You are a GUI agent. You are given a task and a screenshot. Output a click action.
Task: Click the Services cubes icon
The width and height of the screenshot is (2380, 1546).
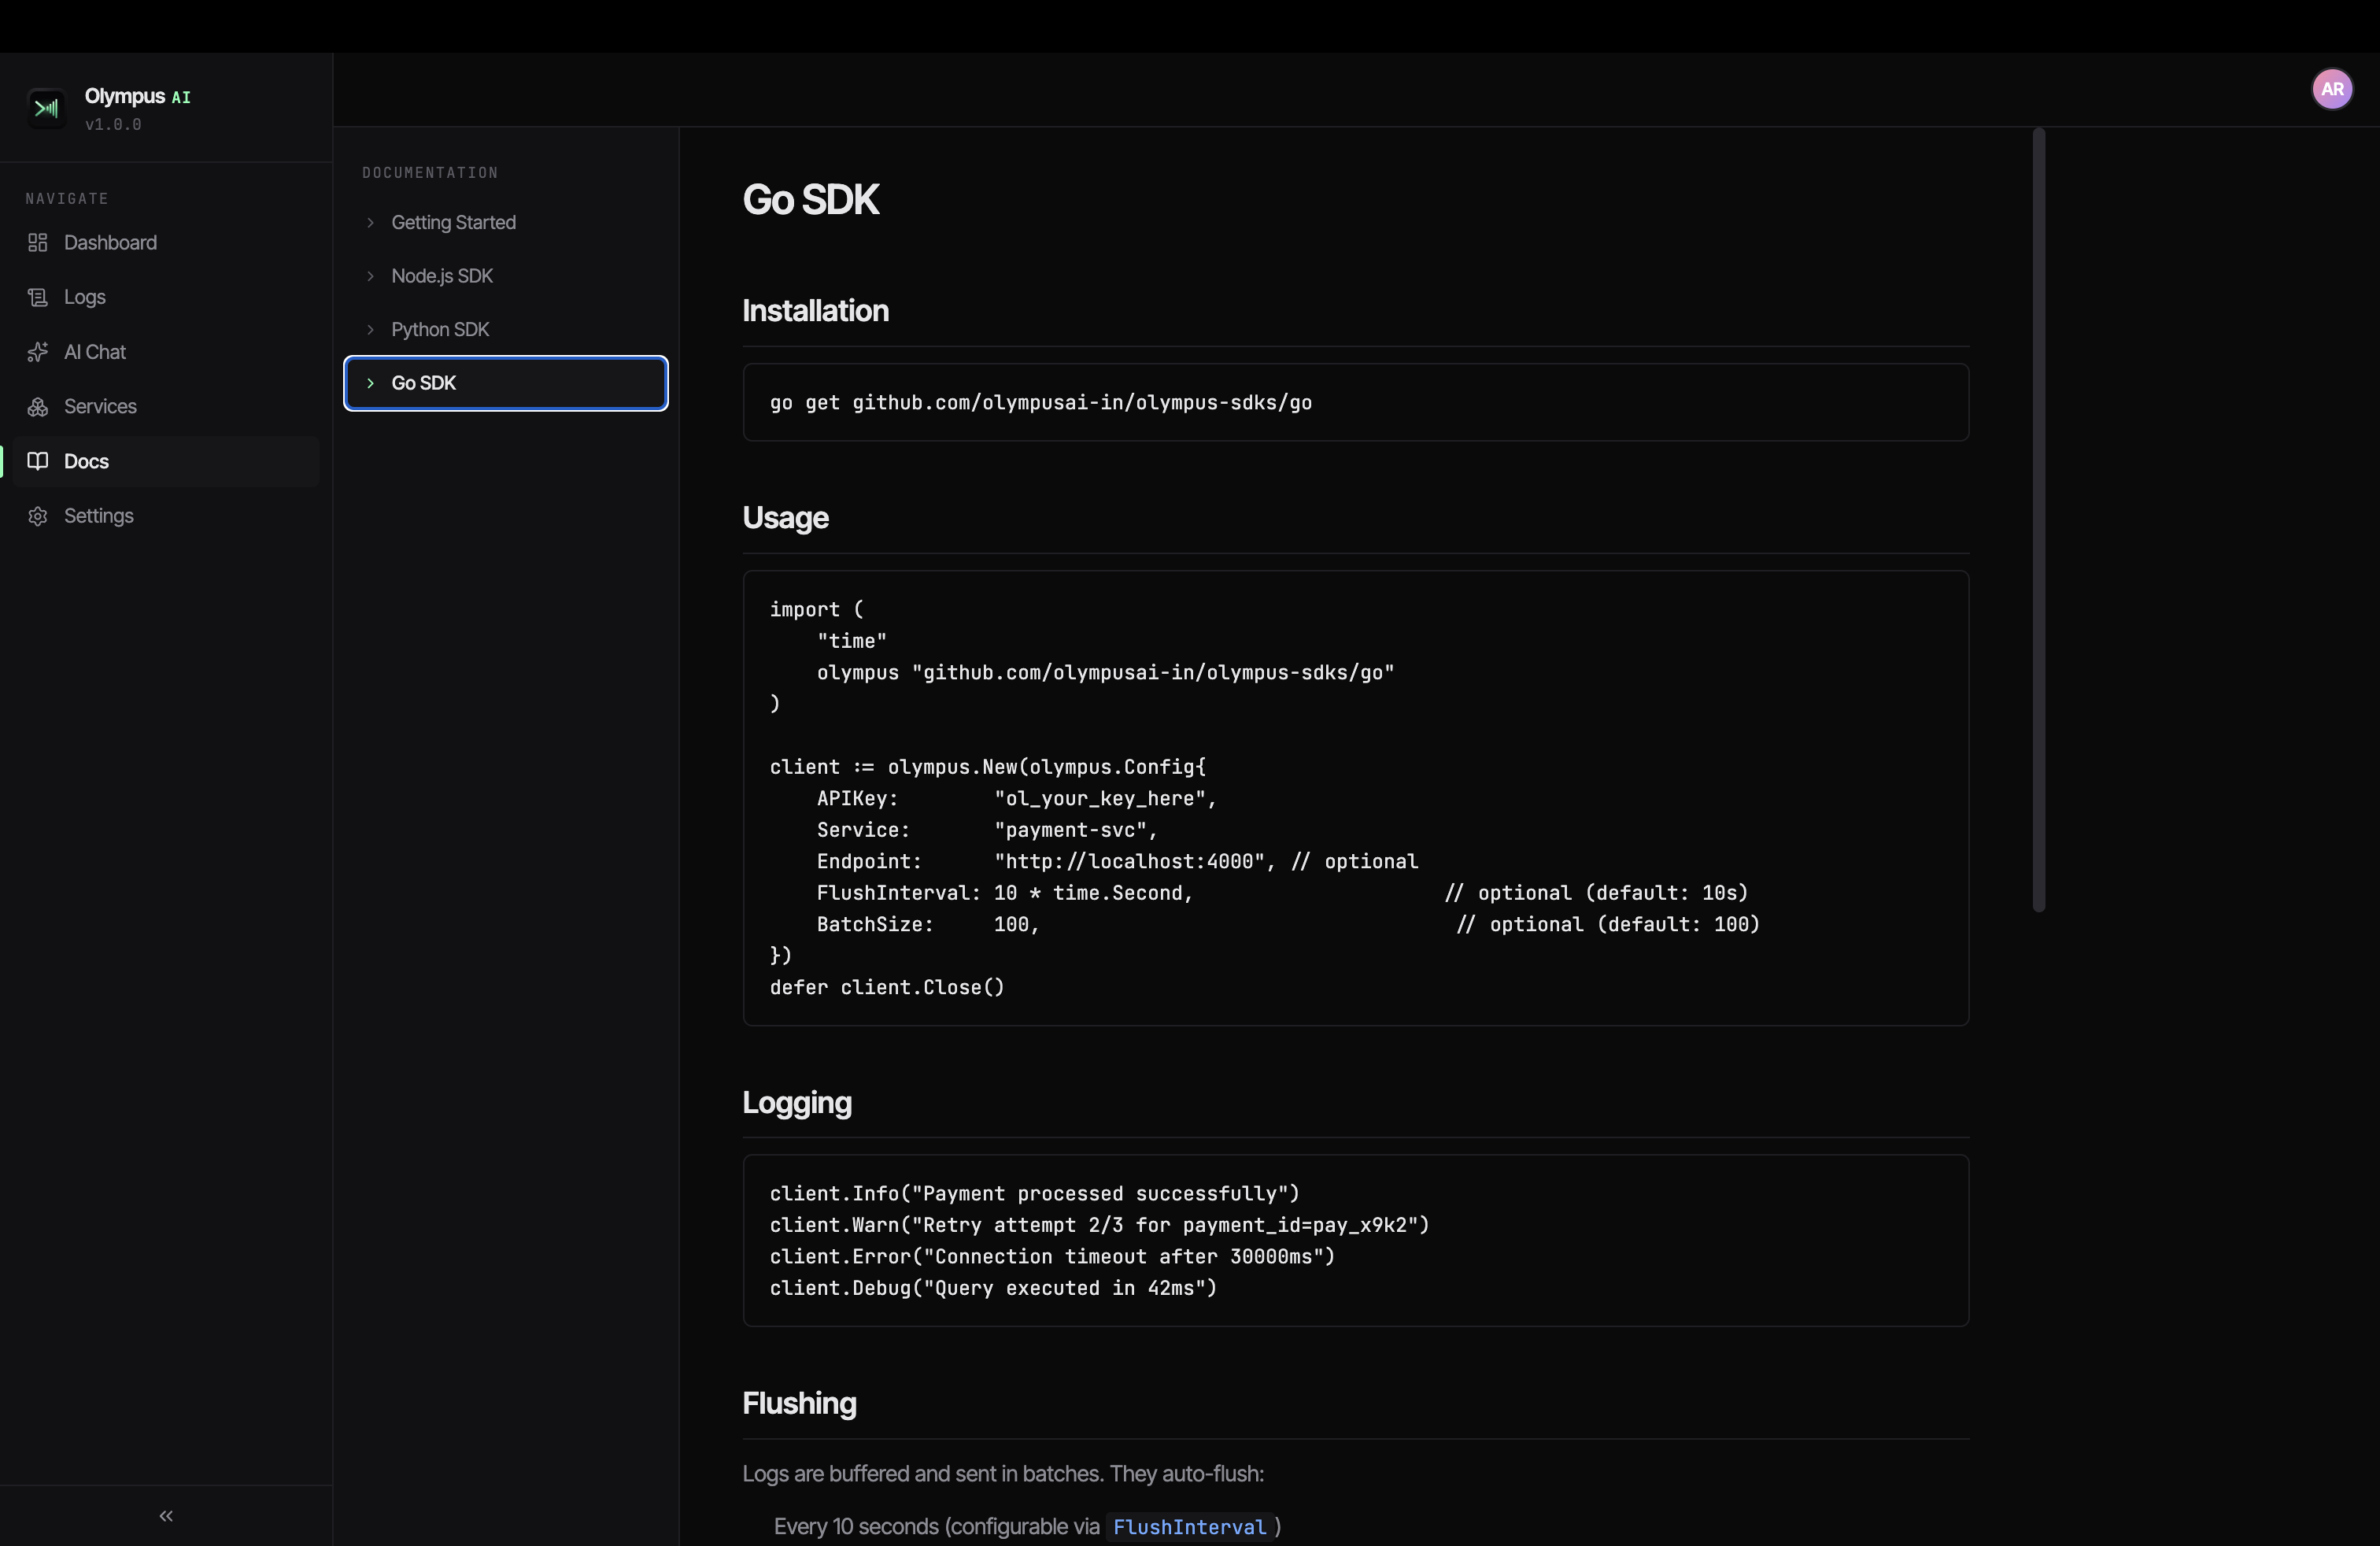(x=38, y=407)
